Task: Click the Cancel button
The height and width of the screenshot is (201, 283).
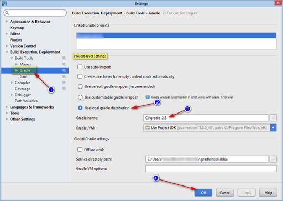Action: [225, 193]
